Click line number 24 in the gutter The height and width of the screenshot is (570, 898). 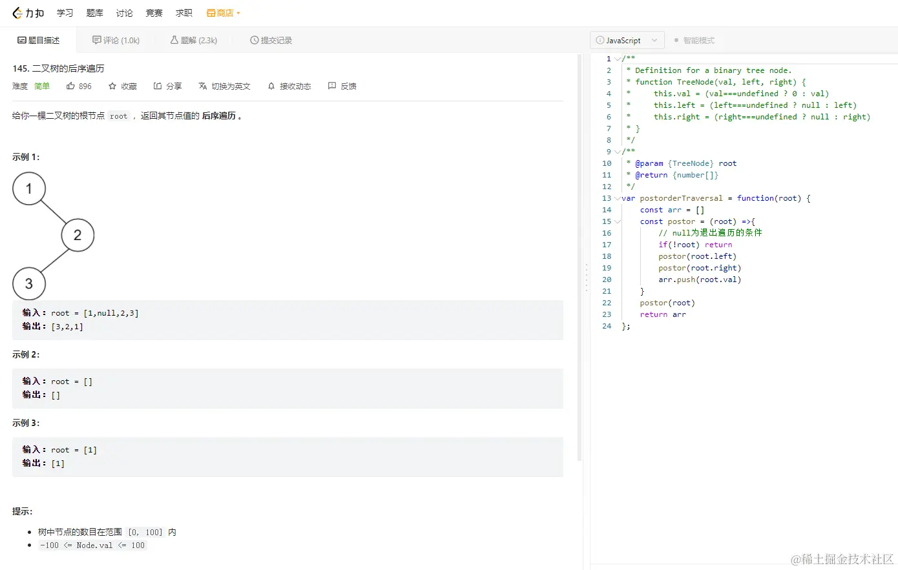click(607, 326)
